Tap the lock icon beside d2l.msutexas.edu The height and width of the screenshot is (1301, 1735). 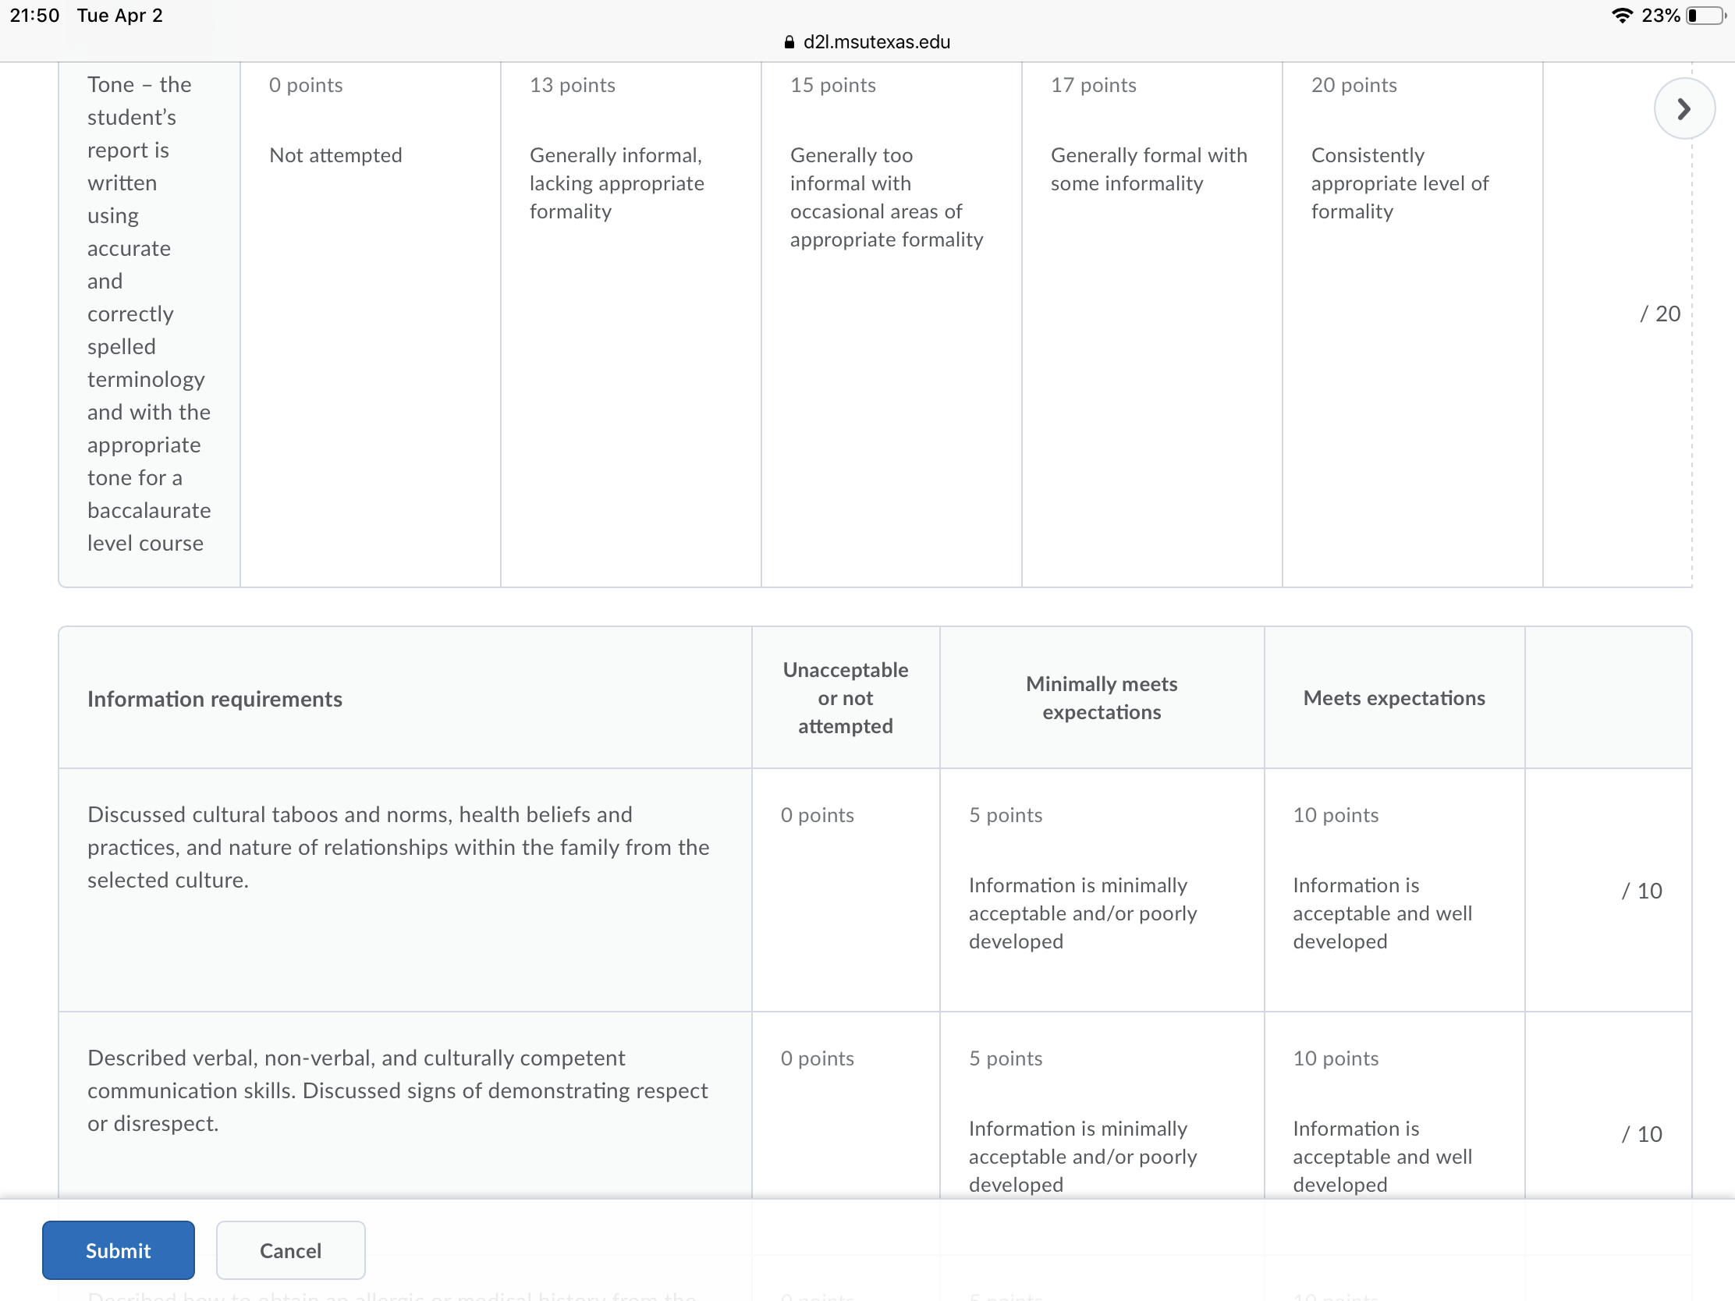click(789, 42)
